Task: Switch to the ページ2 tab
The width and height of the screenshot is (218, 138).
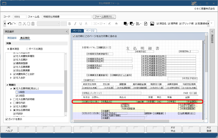Action: tap(90, 31)
